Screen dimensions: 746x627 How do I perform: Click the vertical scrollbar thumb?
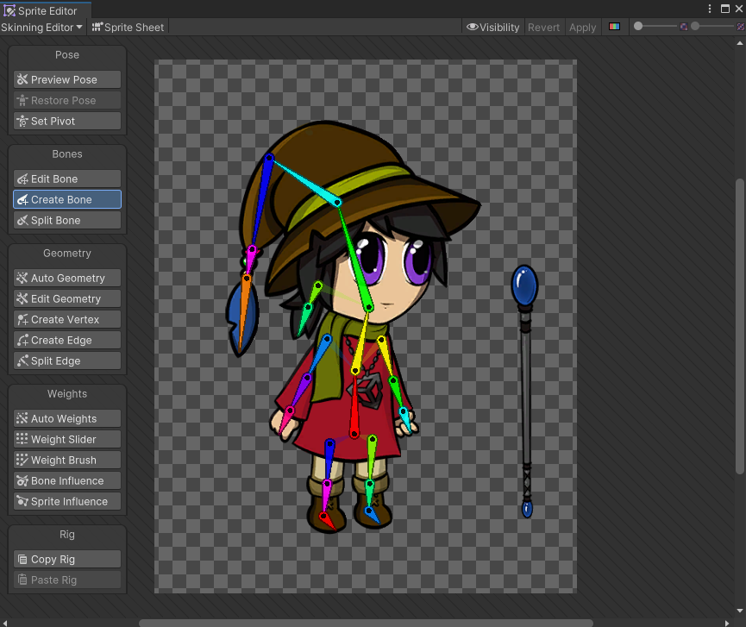pos(739,326)
